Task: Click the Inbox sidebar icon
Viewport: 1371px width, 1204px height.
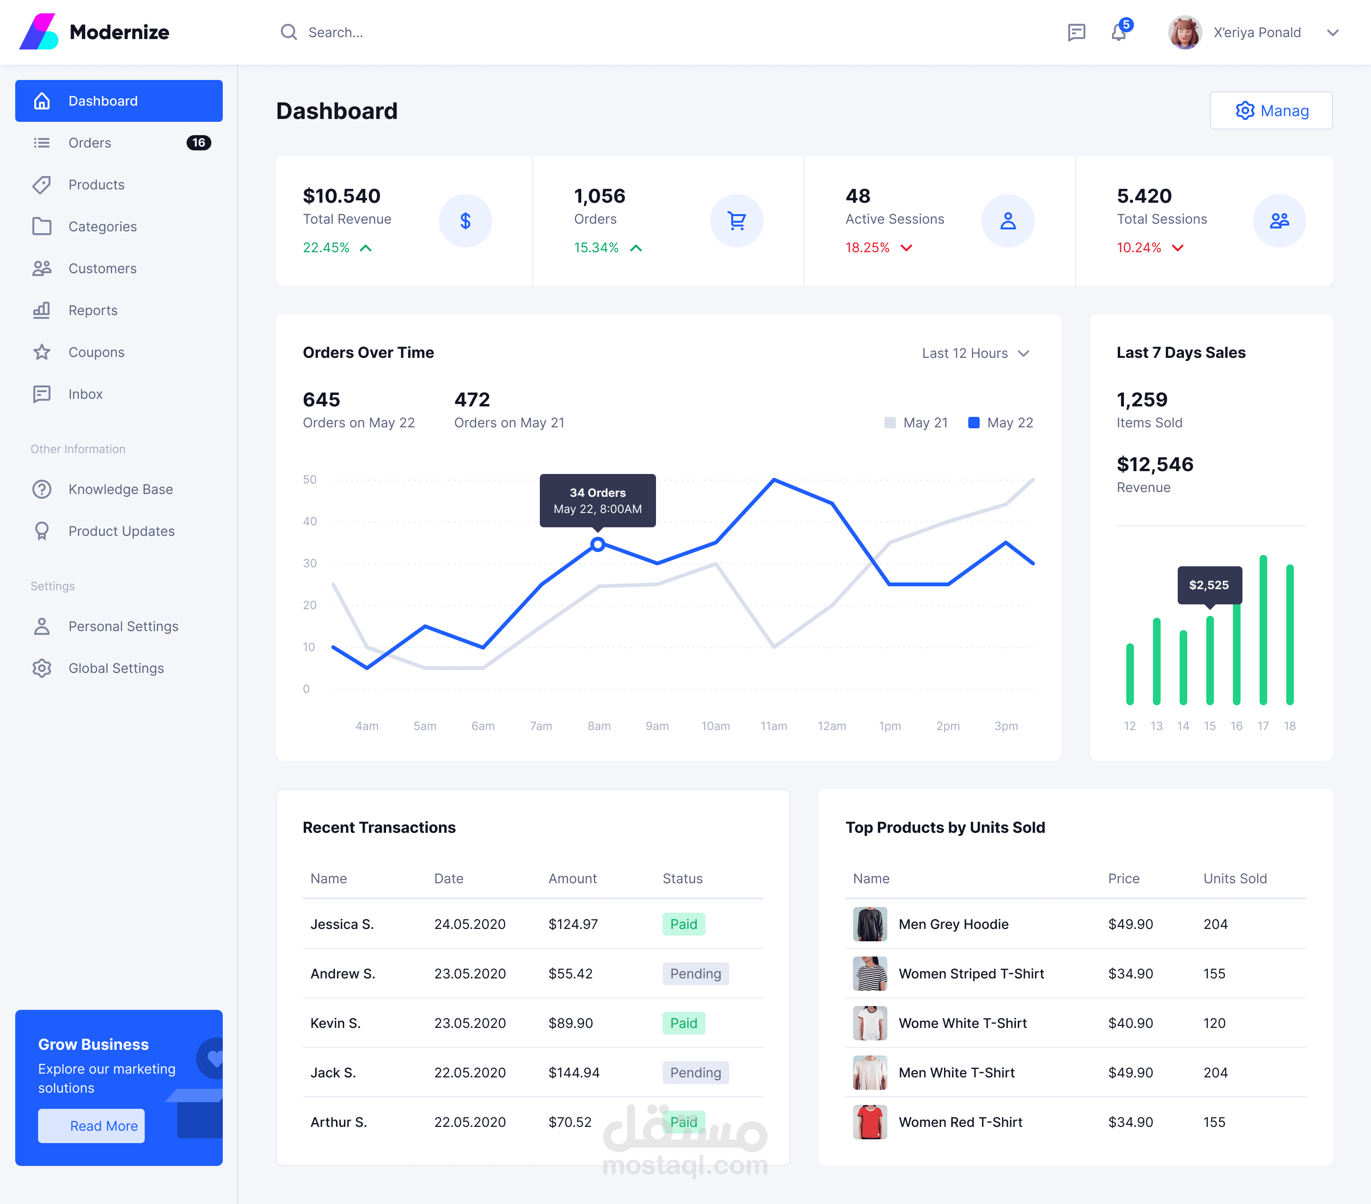Action: [x=41, y=394]
